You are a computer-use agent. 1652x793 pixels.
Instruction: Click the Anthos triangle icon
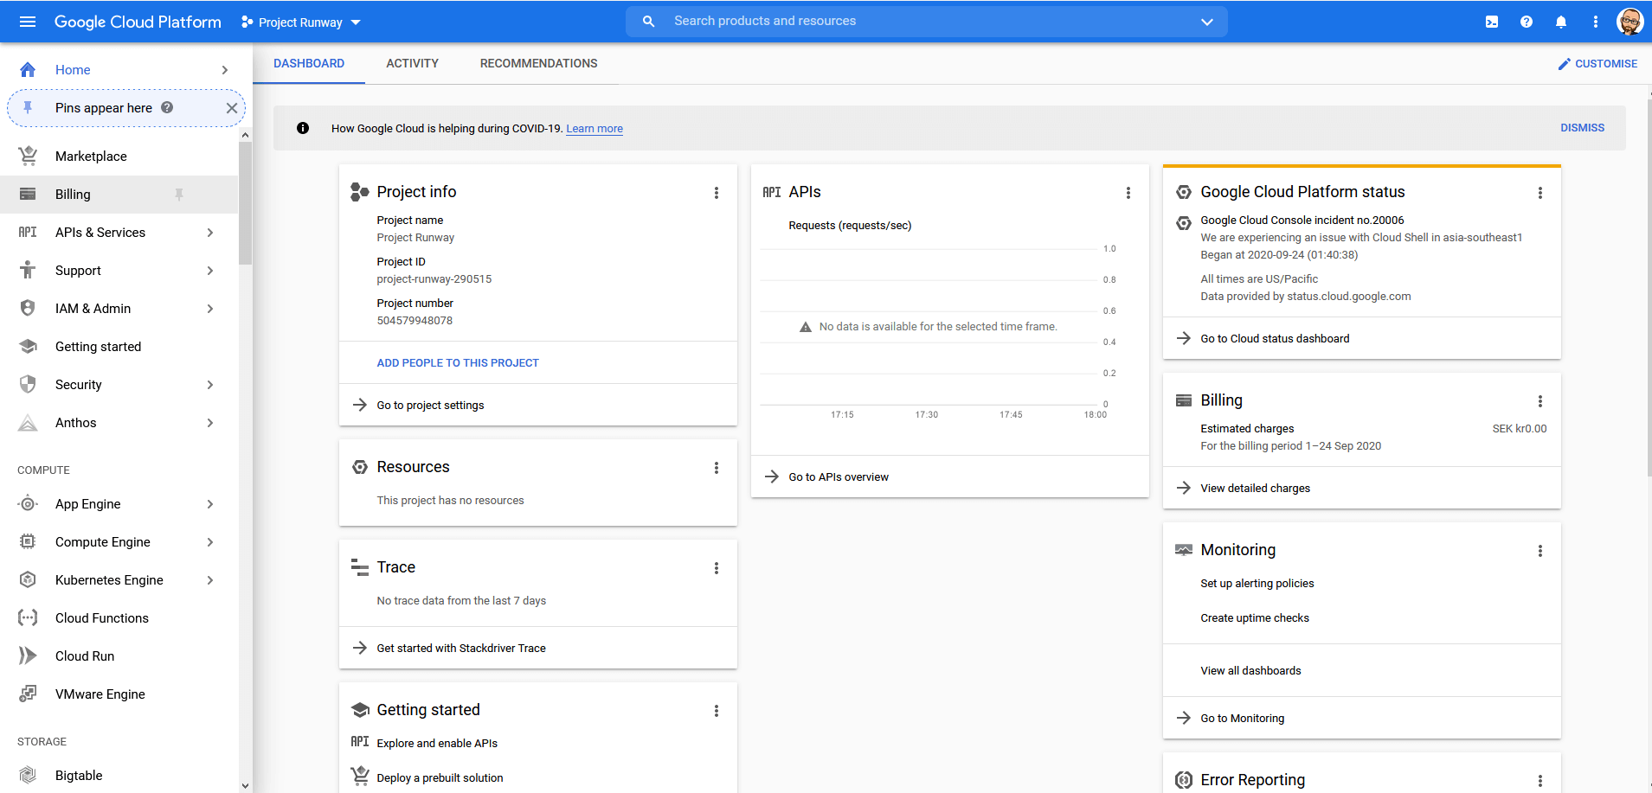click(x=28, y=423)
